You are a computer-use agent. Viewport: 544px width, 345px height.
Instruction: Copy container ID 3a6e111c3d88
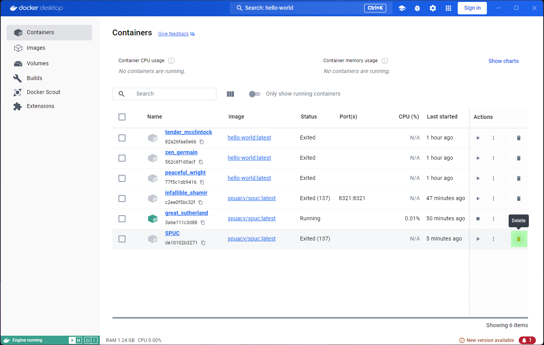tap(203, 223)
